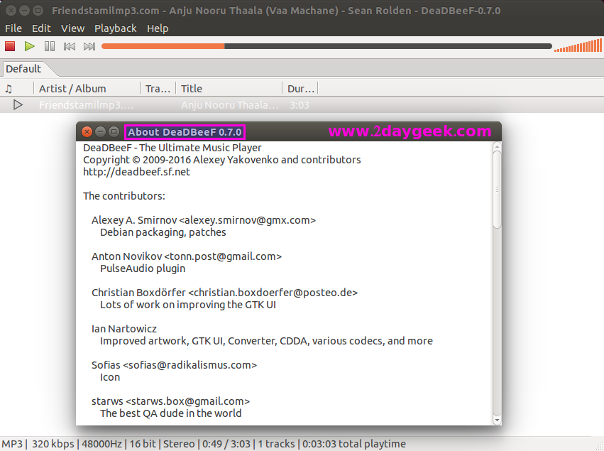Minimize the About DeaDBeeF dialog
This screenshot has height=451, width=604.
coord(100,132)
